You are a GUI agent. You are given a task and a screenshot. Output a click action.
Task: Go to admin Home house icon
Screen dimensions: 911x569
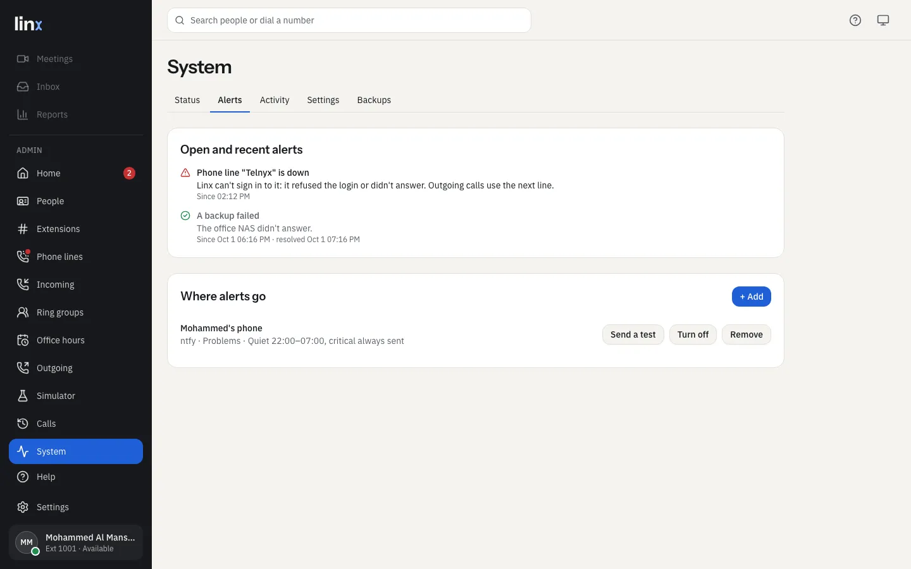tap(23, 173)
